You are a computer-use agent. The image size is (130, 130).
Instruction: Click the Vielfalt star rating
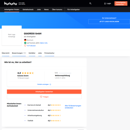[56, 121]
